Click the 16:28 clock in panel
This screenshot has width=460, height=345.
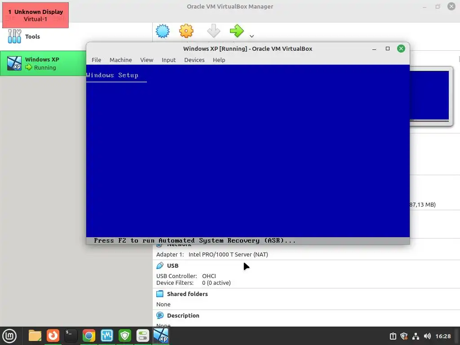coord(443,336)
